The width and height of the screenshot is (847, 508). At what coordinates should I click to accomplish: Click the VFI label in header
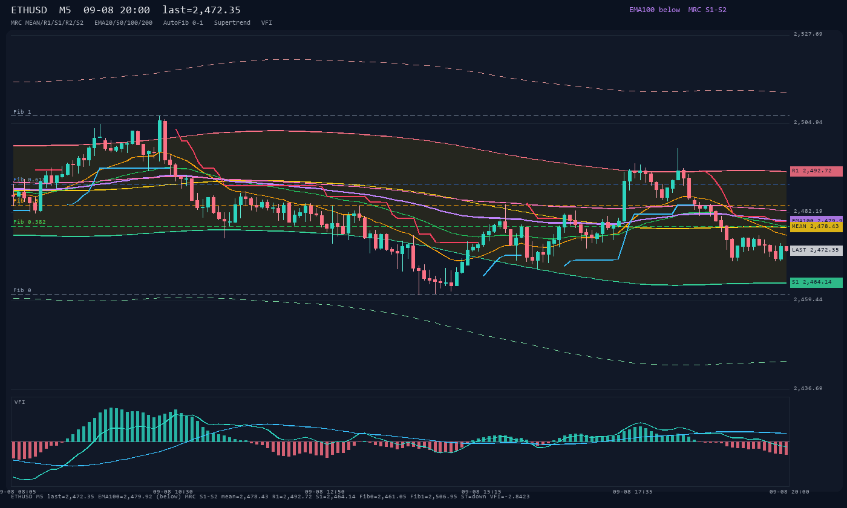pyautogui.click(x=267, y=23)
